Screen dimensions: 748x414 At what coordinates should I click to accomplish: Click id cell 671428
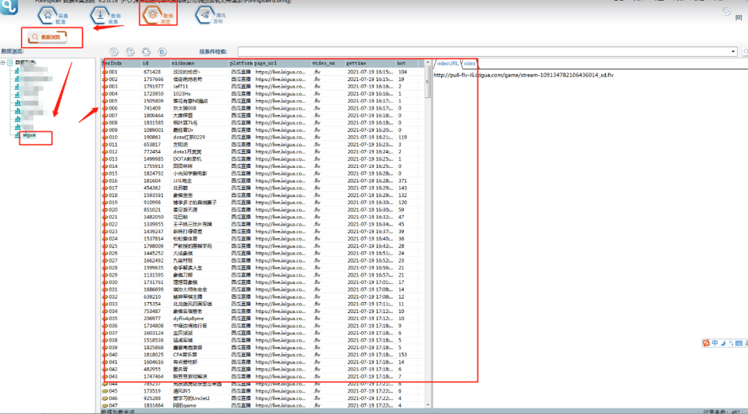click(152, 73)
